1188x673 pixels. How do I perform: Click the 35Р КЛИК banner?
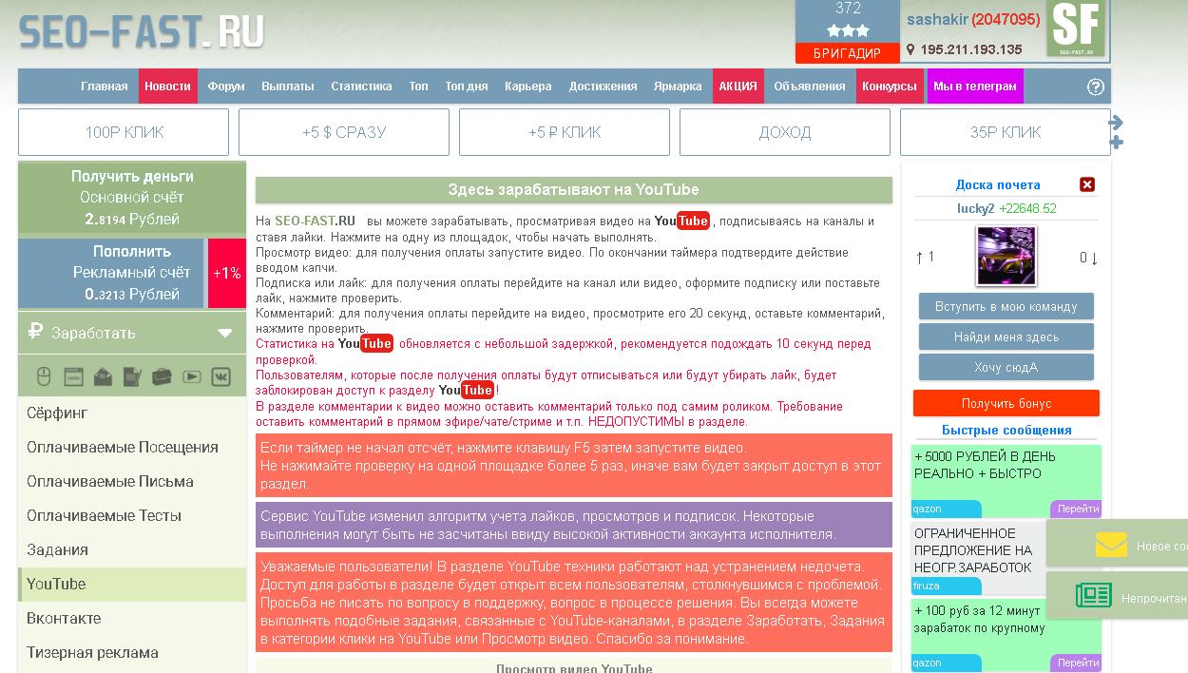pyautogui.click(x=1006, y=132)
